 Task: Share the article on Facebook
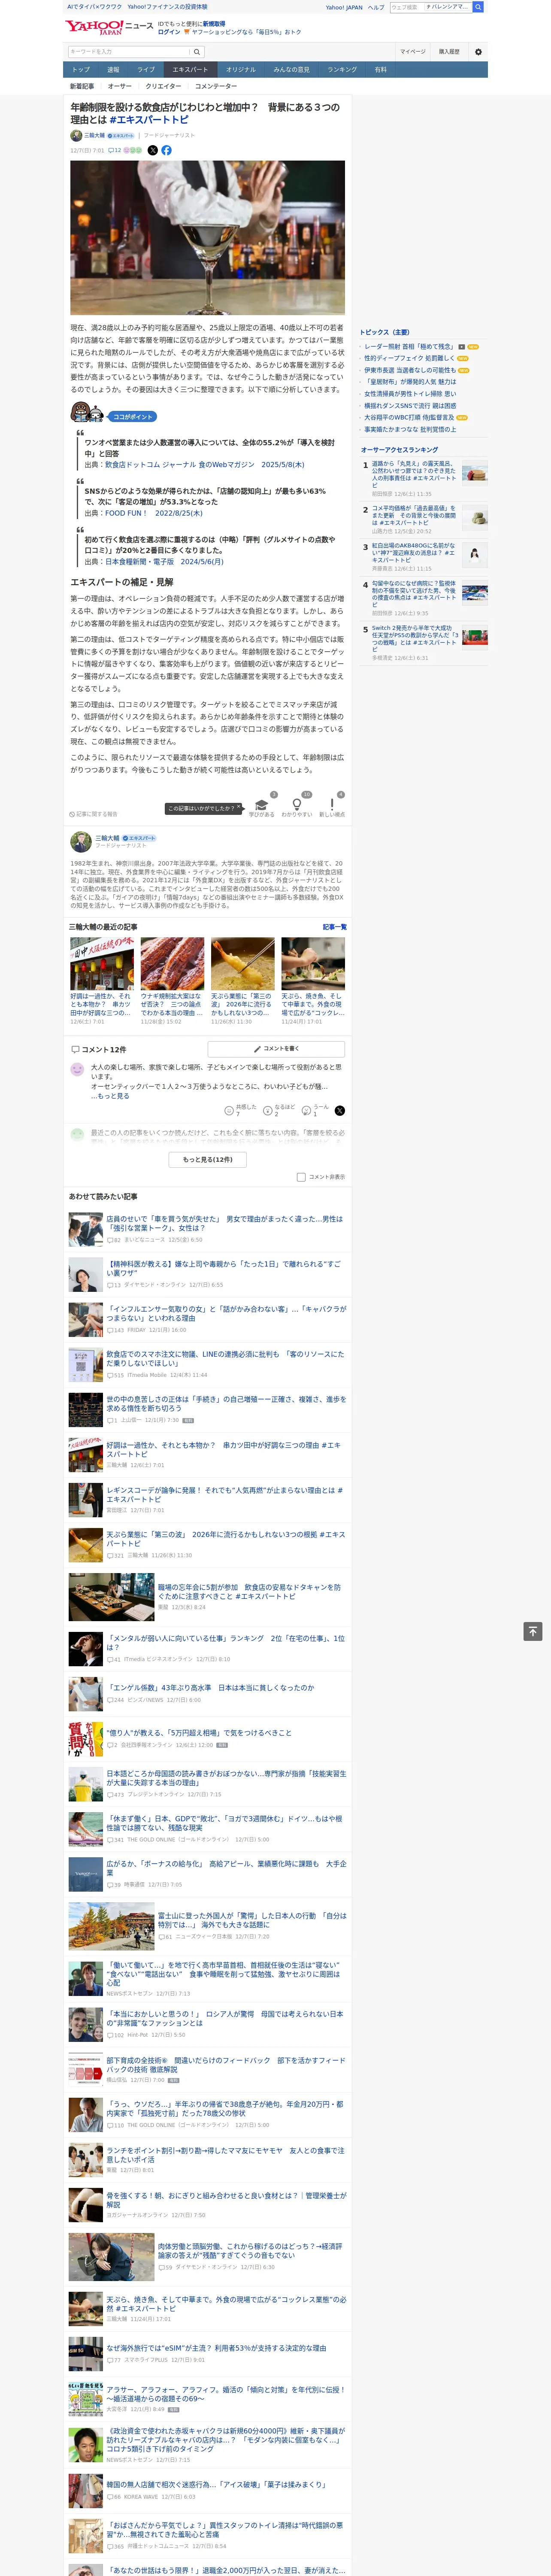tap(167, 150)
